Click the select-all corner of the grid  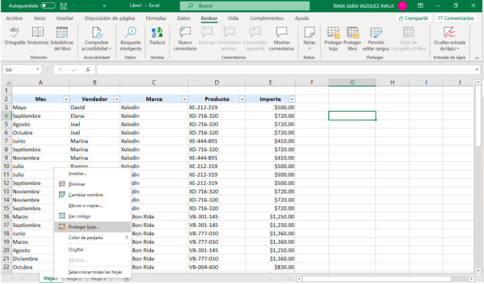coord(7,82)
